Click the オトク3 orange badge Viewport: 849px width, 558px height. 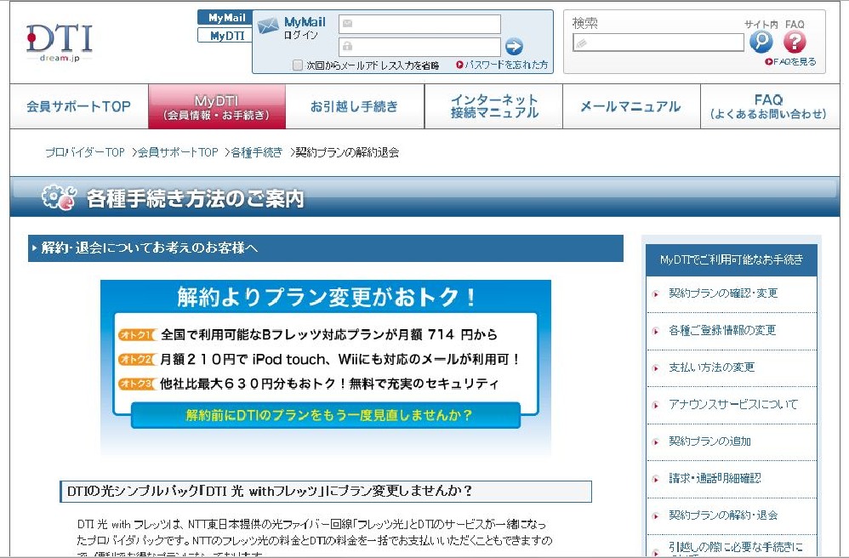pos(136,384)
